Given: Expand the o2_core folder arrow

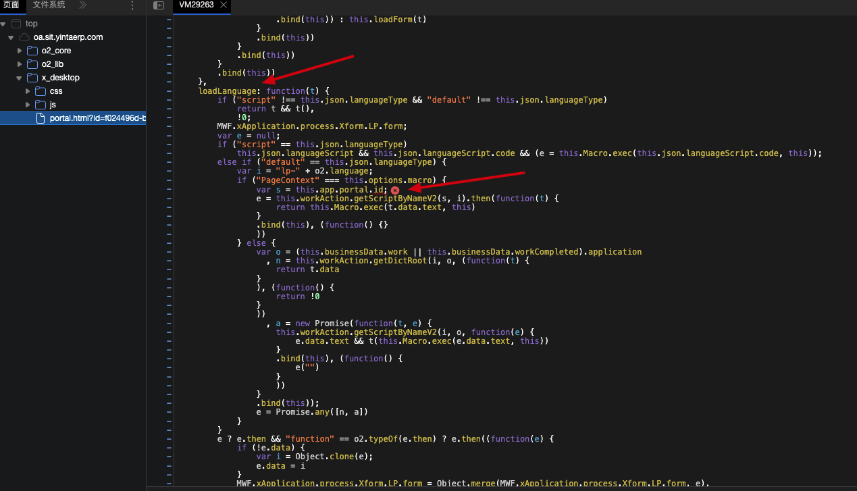Looking at the screenshot, I should 20,51.
